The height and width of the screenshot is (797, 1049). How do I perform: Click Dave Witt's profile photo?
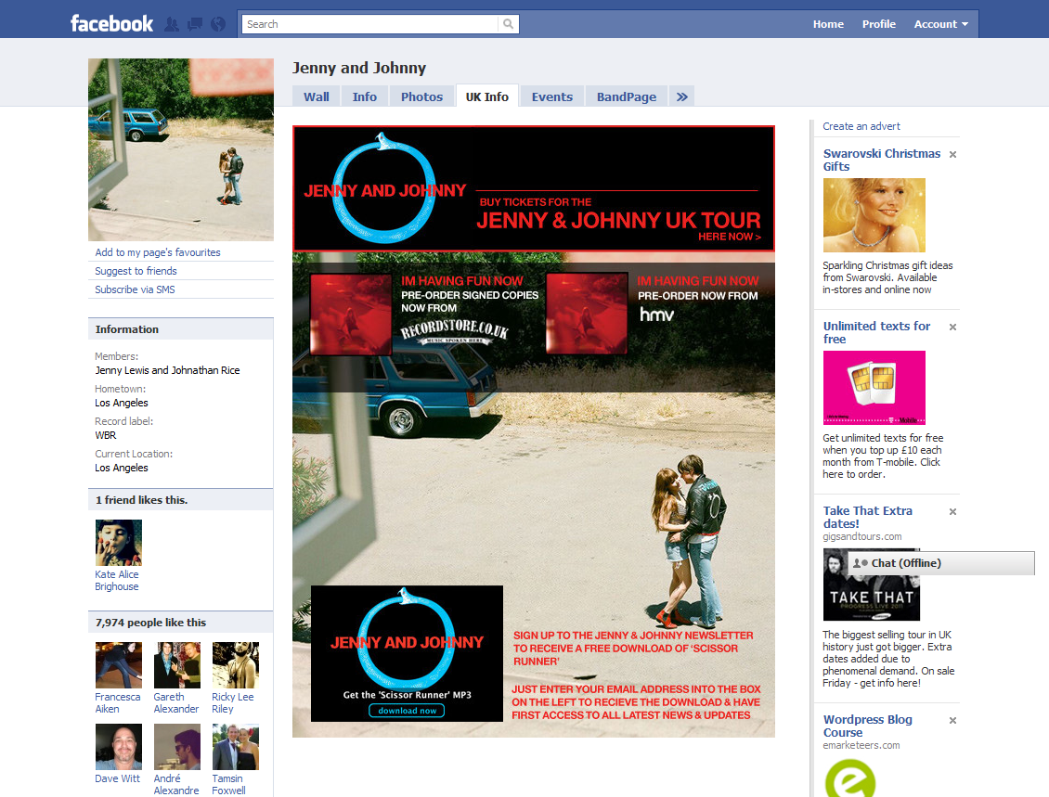click(119, 747)
